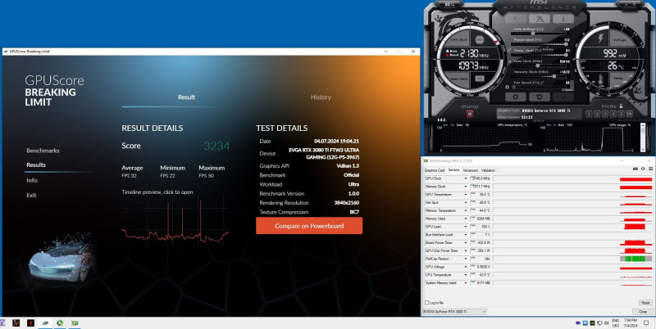656x329 pixels.
Task: Toggle Afterburner apply-at-Startup Windows icon
Action: tap(470, 114)
